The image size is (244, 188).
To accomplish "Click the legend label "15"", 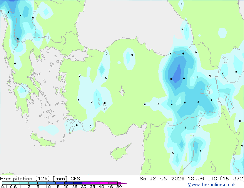I will click(x=57, y=186).
